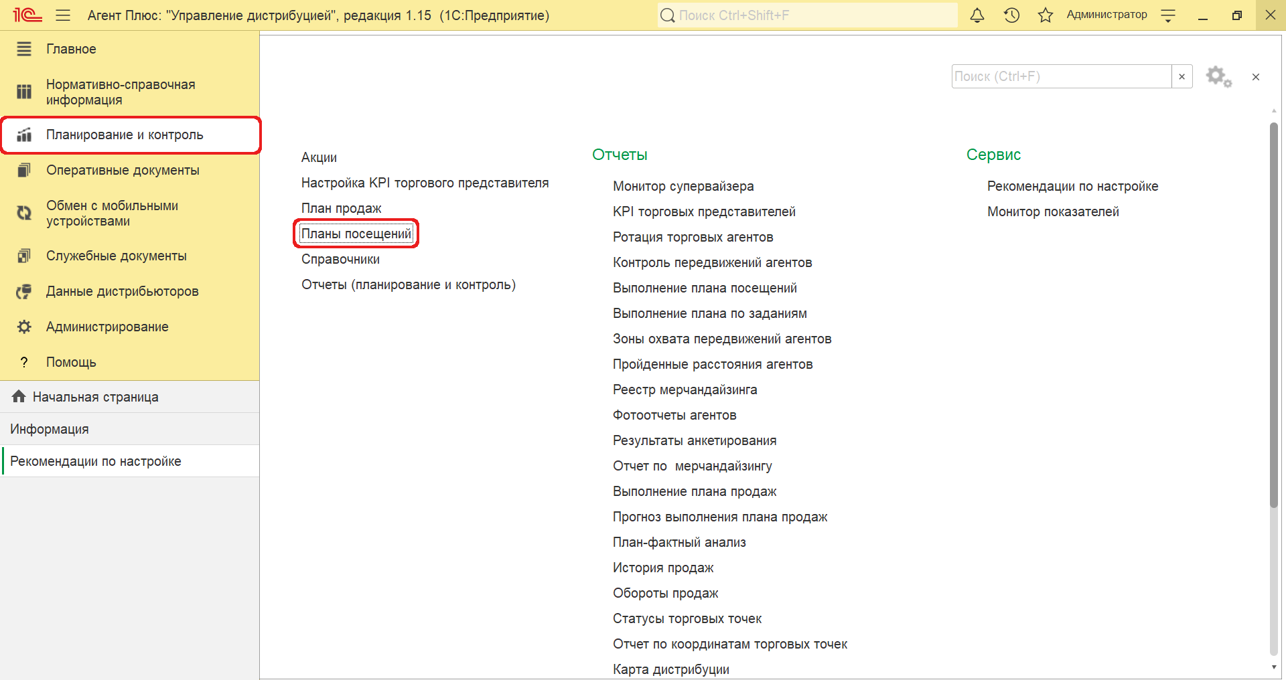Open Оперативные документы section

130,170
